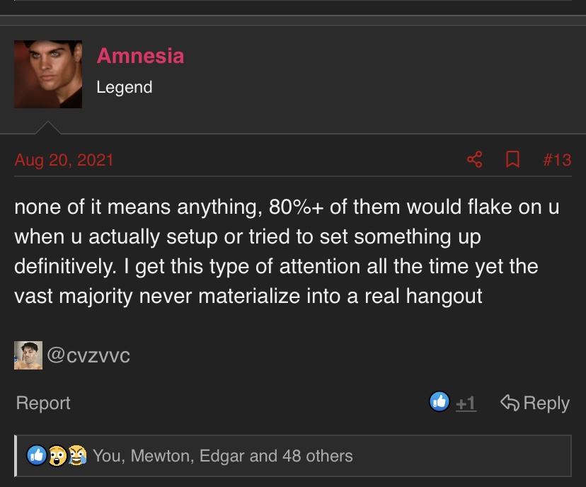Like the post with the thumbs-up icon beside +1
The width and height of the screenshot is (586, 487).
pos(439,402)
